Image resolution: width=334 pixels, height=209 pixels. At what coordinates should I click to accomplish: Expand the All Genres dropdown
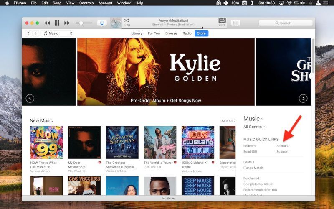coord(254,127)
